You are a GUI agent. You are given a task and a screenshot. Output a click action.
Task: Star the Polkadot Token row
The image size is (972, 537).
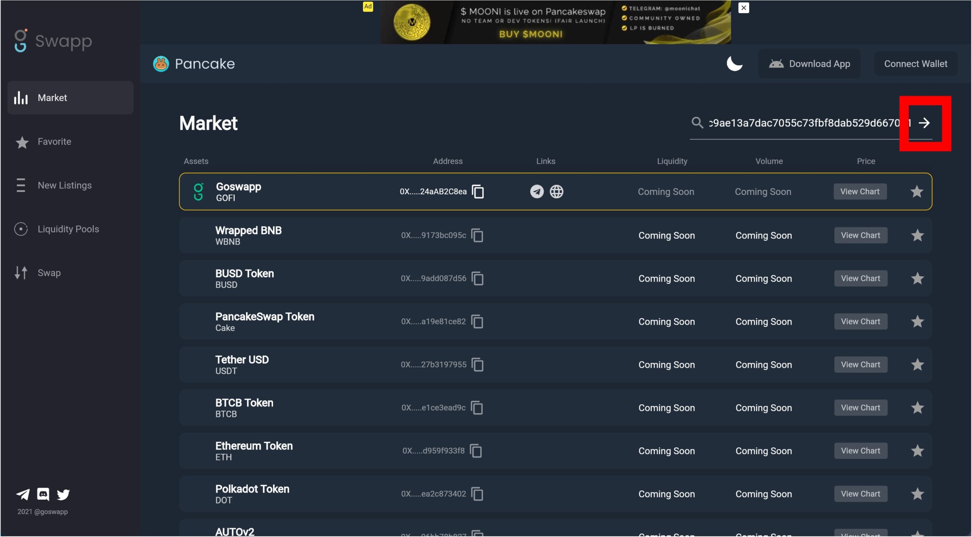[x=917, y=494]
